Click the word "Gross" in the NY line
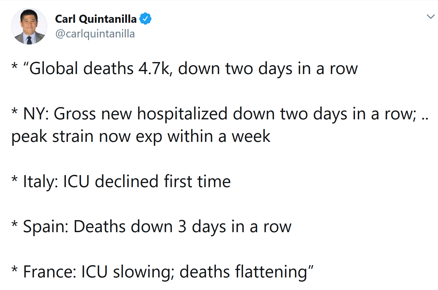 pos(75,114)
